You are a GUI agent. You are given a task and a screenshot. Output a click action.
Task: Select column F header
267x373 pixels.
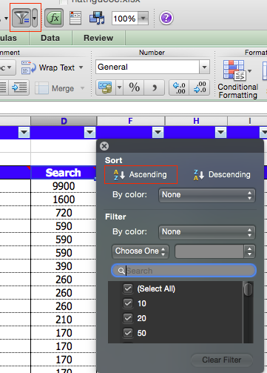tap(131, 121)
